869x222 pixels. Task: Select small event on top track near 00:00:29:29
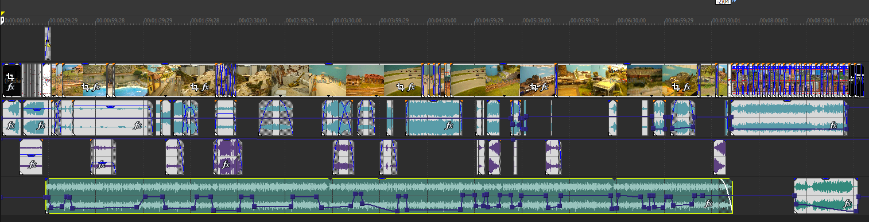click(x=48, y=44)
